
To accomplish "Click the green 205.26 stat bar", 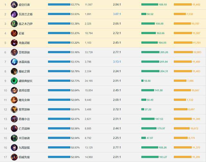I will 150,52.
